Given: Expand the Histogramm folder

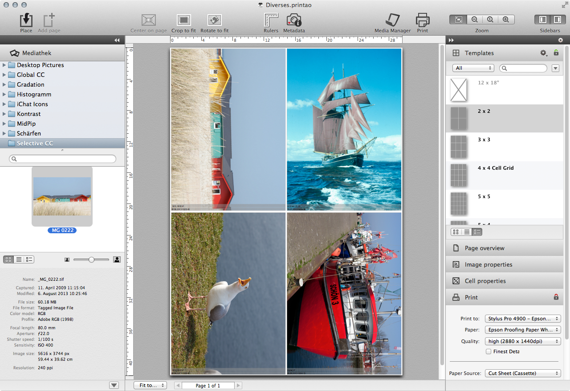Looking at the screenshot, I should pos(4,94).
